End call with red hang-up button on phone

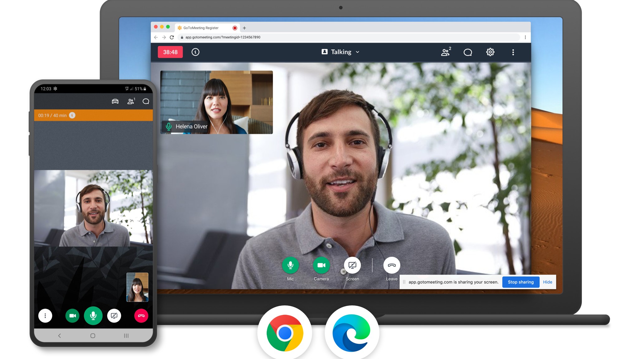coord(141,316)
